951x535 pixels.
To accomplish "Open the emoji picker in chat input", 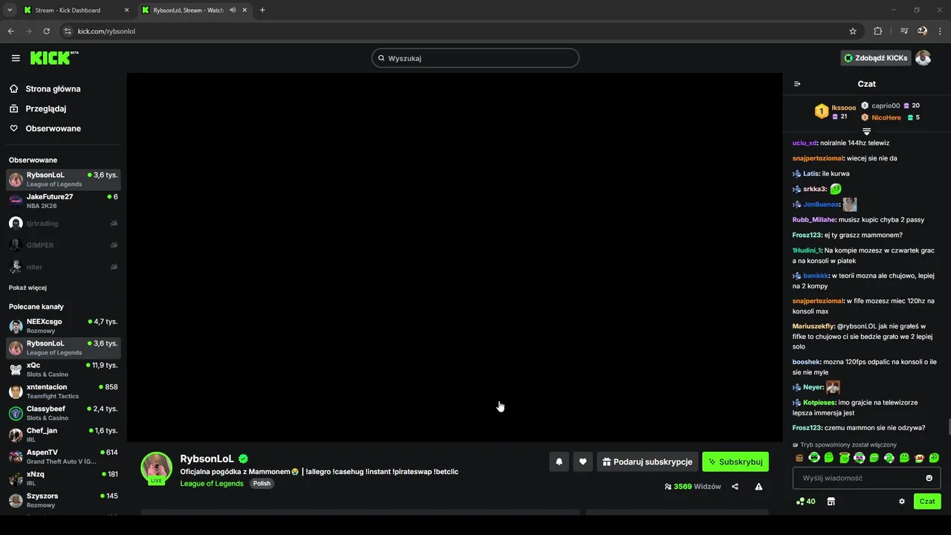I will click(x=929, y=478).
